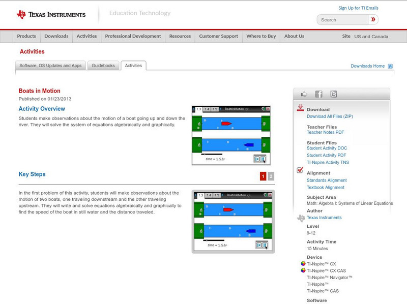
Task: Open the US and Canada site selector
Action: coord(371,37)
